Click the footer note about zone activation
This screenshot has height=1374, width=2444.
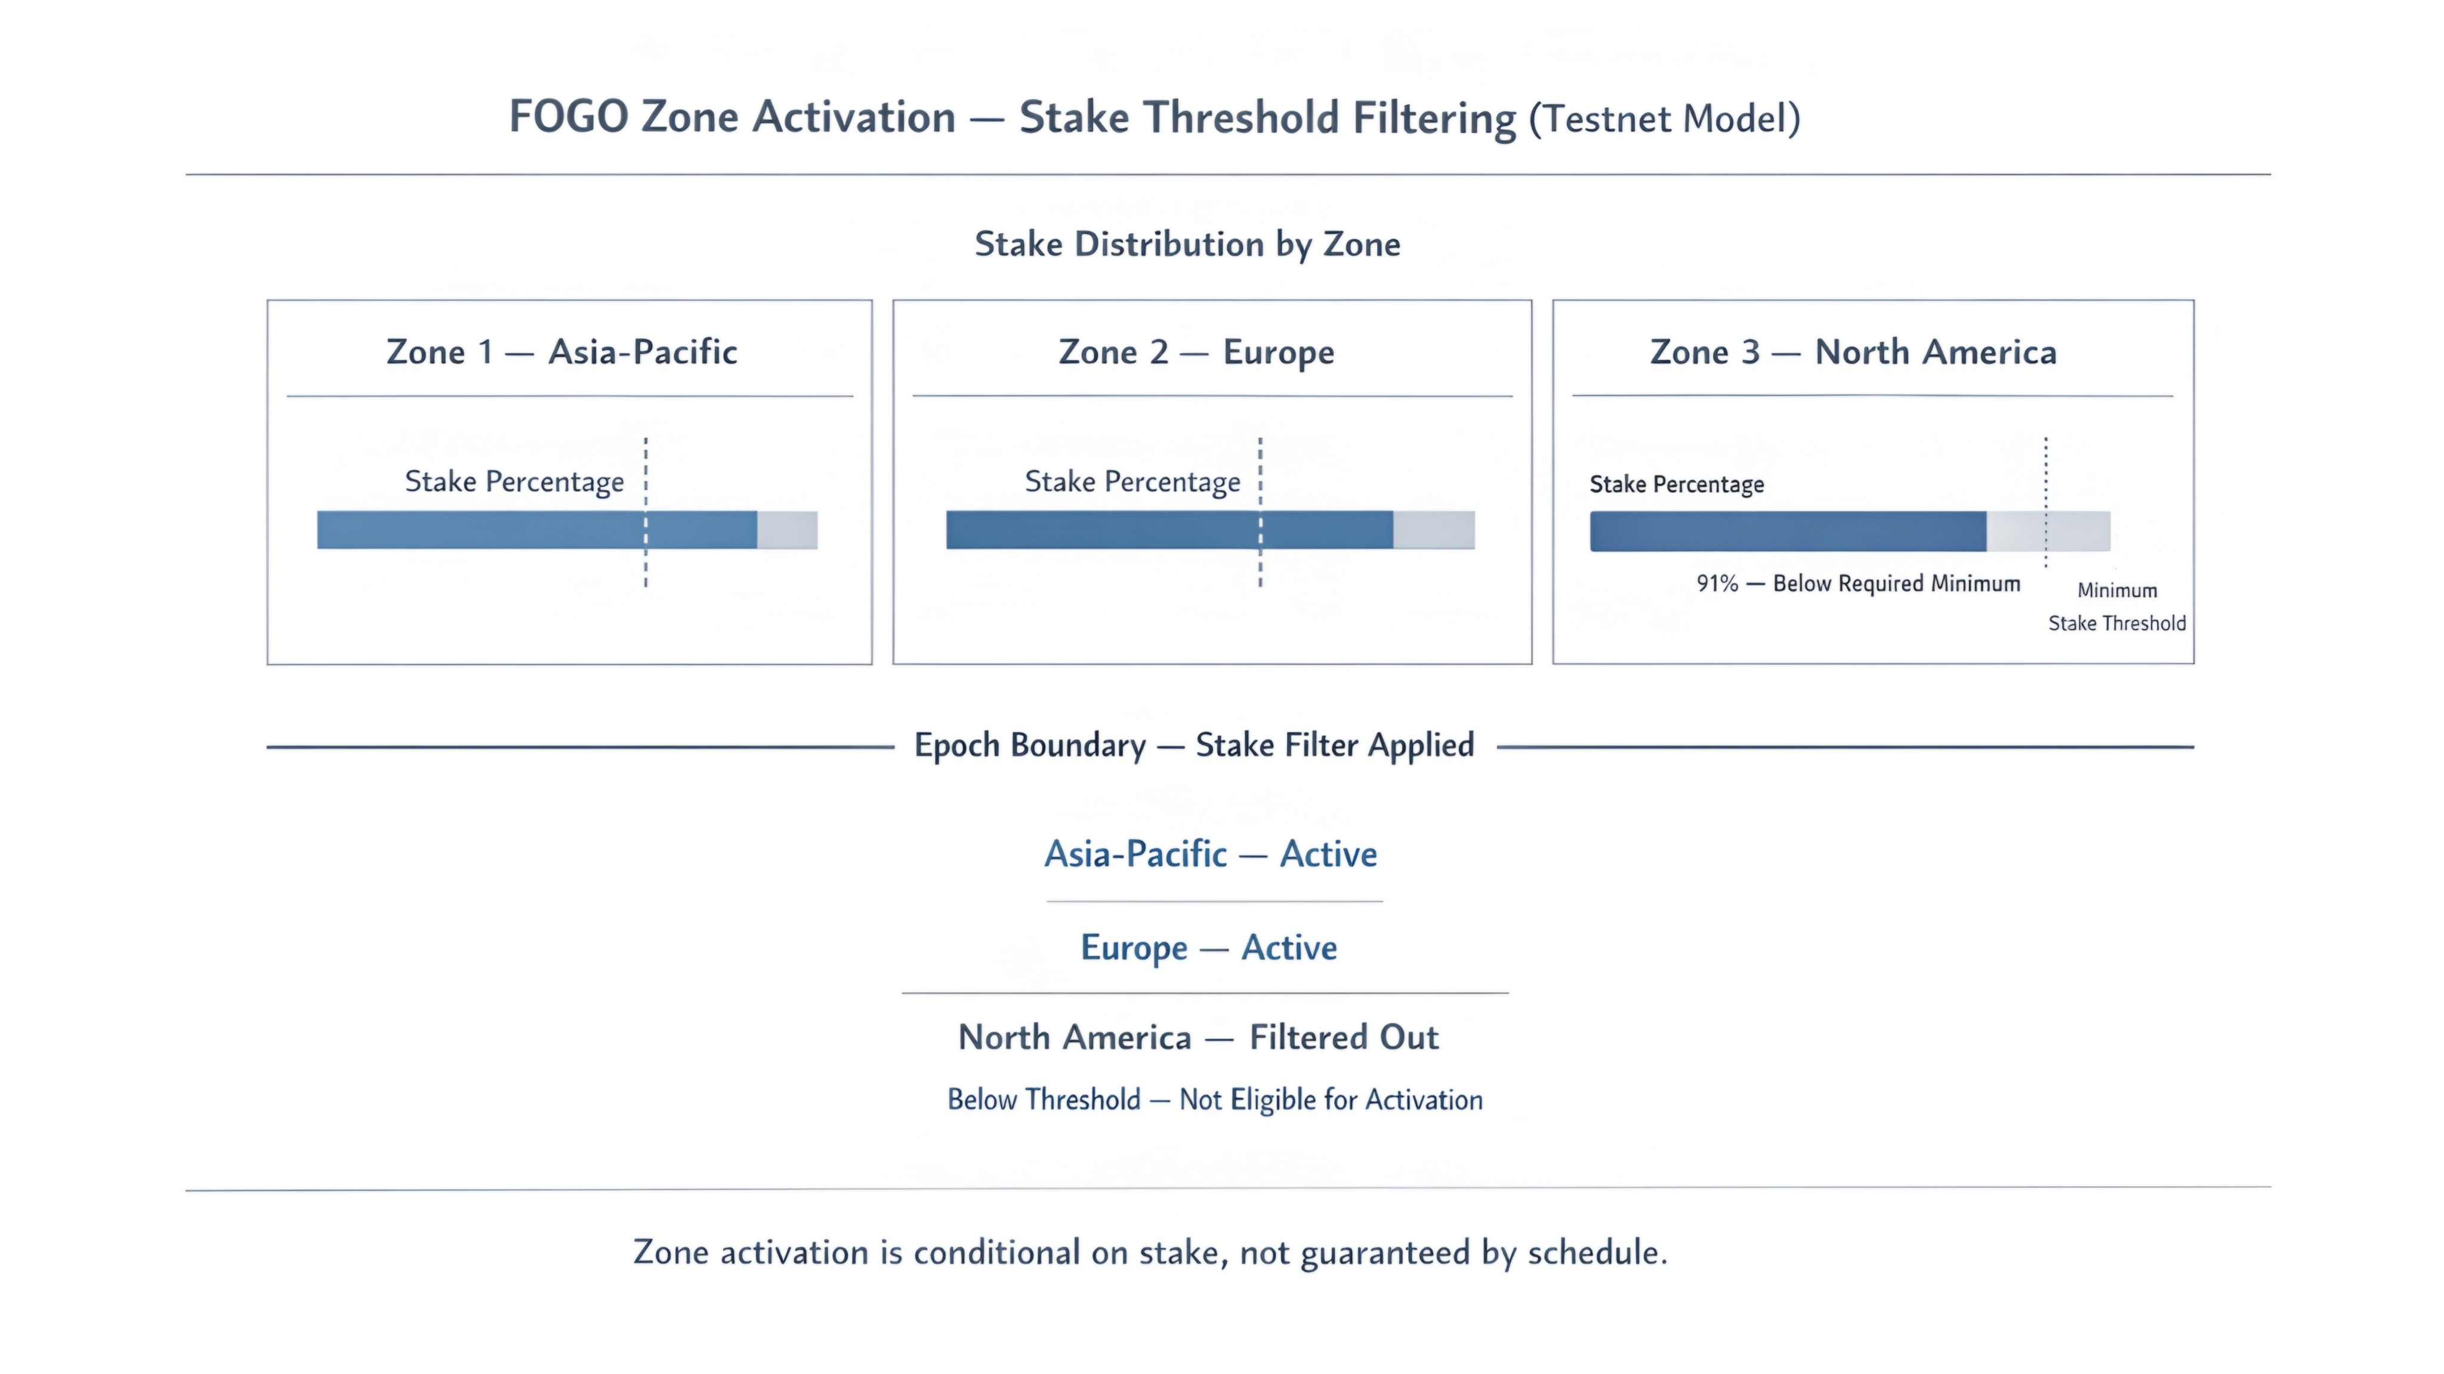(x=1151, y=1252)
